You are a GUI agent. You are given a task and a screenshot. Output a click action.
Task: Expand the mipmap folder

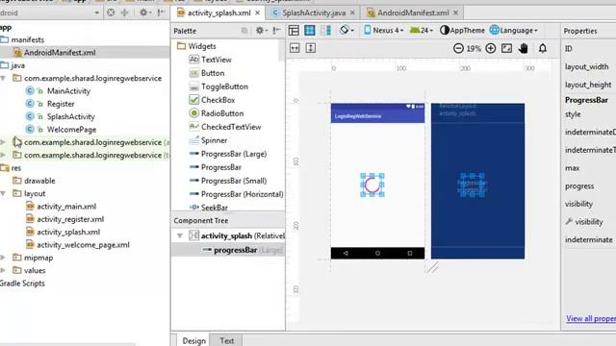click(x=3, y=258)
